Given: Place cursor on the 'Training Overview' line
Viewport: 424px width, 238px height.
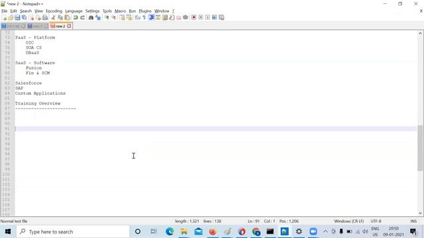Looking at the screenshot, I should pos(38,103).
